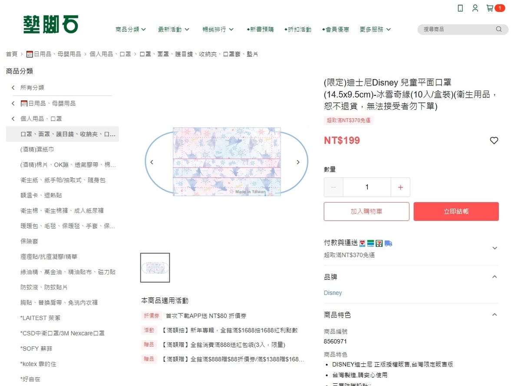The image size is (521, 386).
Task: Open the mobile app icon in the header
Action: (x=460, y=8)
